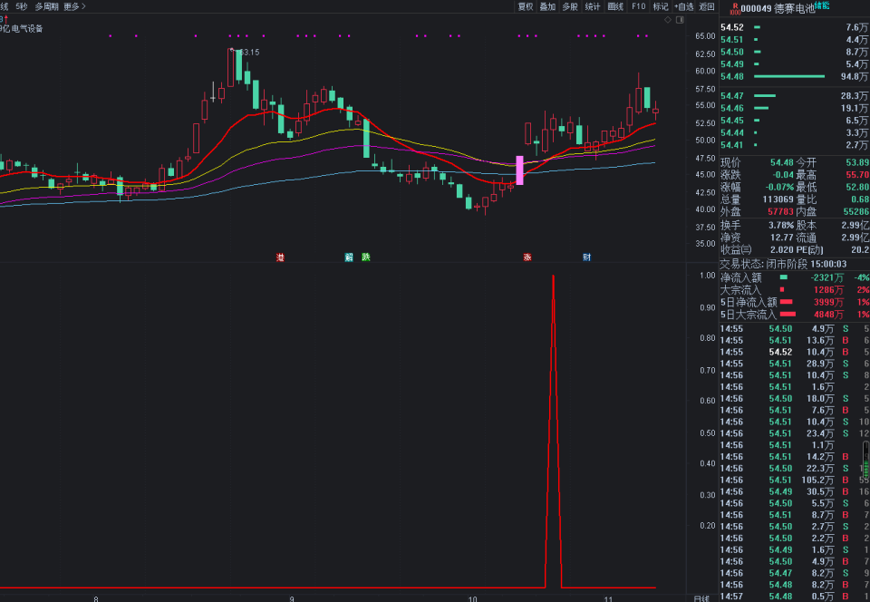Open the 多股 multi-stock view
This screenshot has width=870, height=602.
(570, 6)
